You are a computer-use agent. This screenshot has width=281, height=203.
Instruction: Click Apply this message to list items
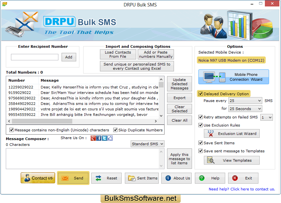[x=179, y=159]
